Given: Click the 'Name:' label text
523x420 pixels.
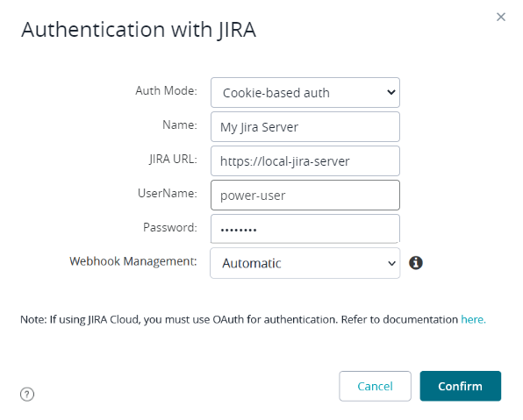Looking at the screenshot, I should pos(180,125).
